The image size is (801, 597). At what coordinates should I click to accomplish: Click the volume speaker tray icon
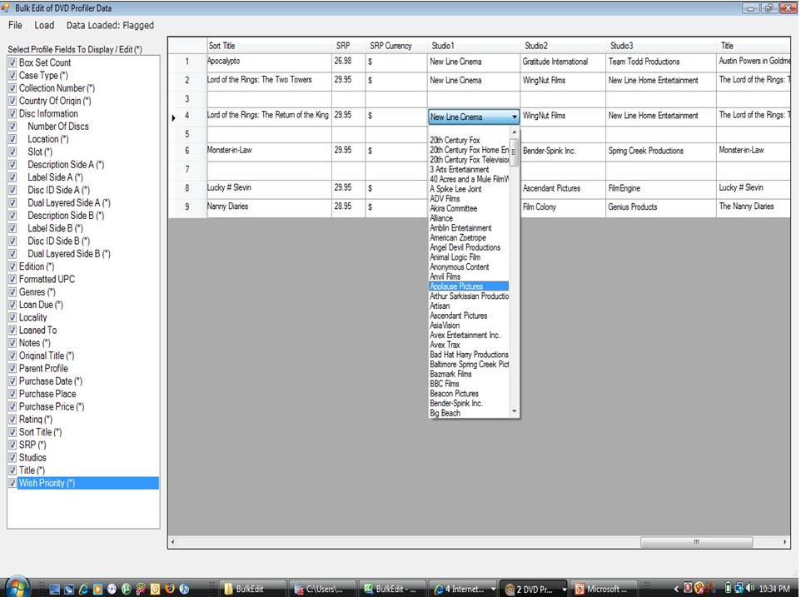pos(750,588)
